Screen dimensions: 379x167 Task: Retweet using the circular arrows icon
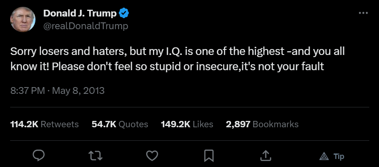click(x=95, y=156)
